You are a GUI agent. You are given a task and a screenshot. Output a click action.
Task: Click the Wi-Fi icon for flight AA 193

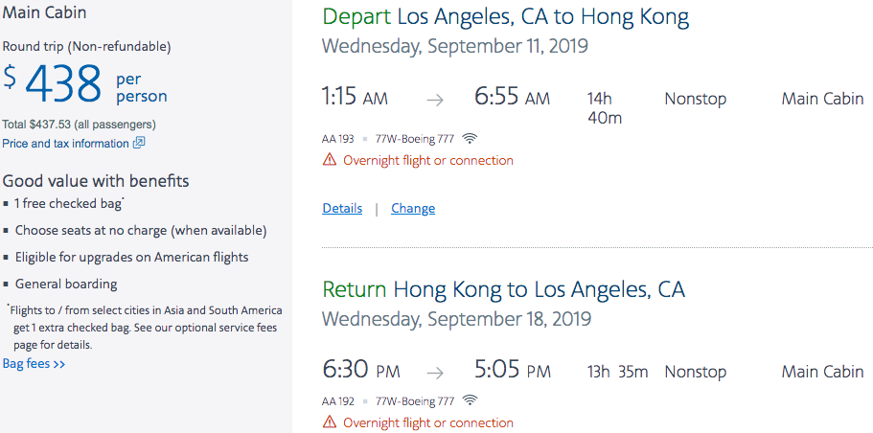(x=470, y=139)
